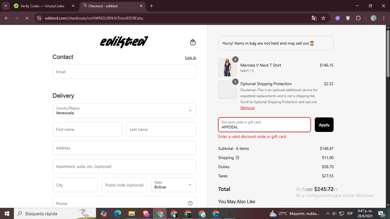
Task: Show hidden system tray icons
Action: [x=328, y=214]
